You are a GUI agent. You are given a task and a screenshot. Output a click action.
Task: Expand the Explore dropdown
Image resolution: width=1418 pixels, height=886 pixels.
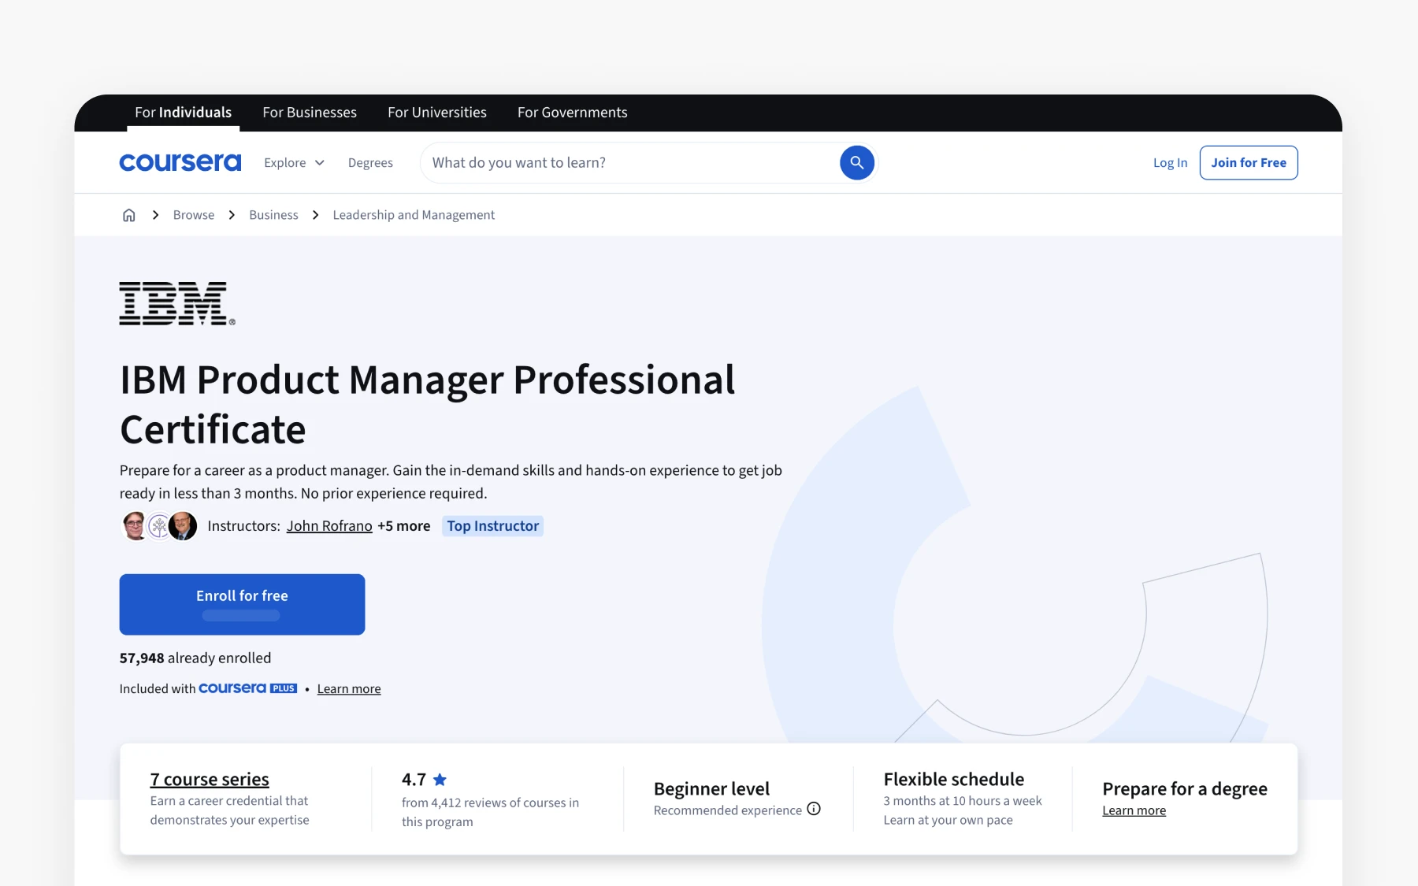(294, 162)
